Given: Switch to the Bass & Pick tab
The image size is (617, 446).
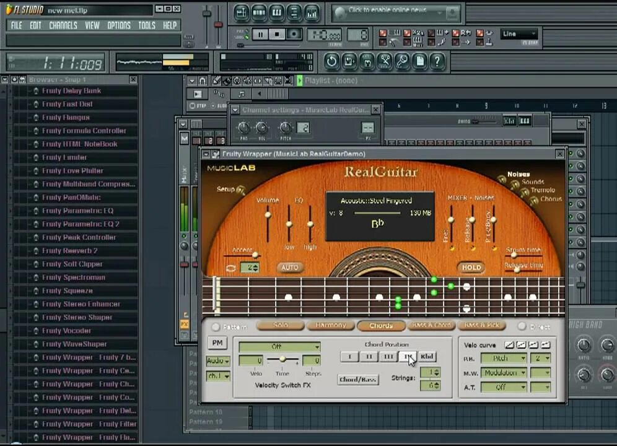Looking at the screenshot, I should coord(481,326).
